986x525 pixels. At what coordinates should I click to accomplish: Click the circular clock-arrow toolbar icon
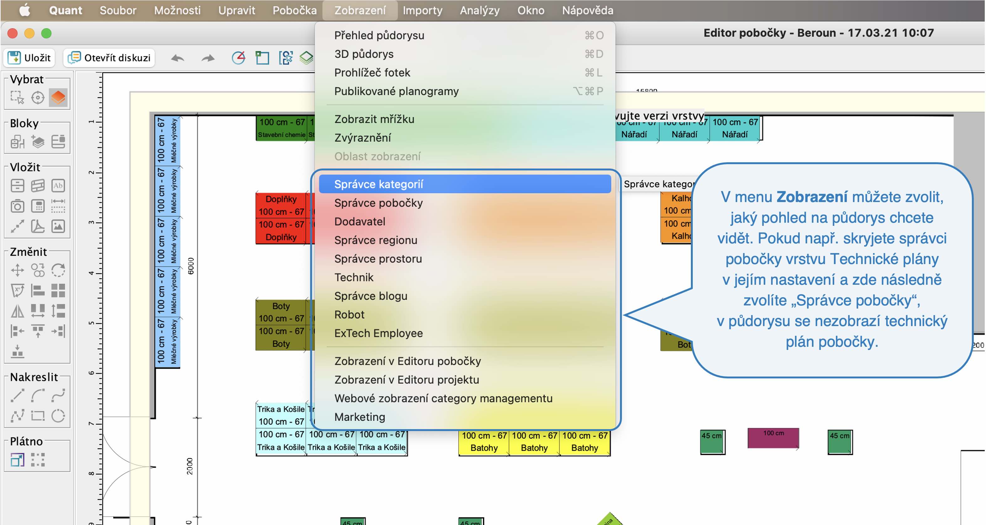(238, 58)
